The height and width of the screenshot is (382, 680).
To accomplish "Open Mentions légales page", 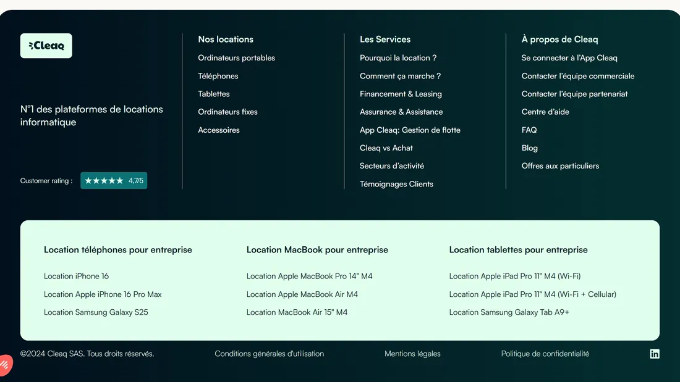I will coord(412,354).
